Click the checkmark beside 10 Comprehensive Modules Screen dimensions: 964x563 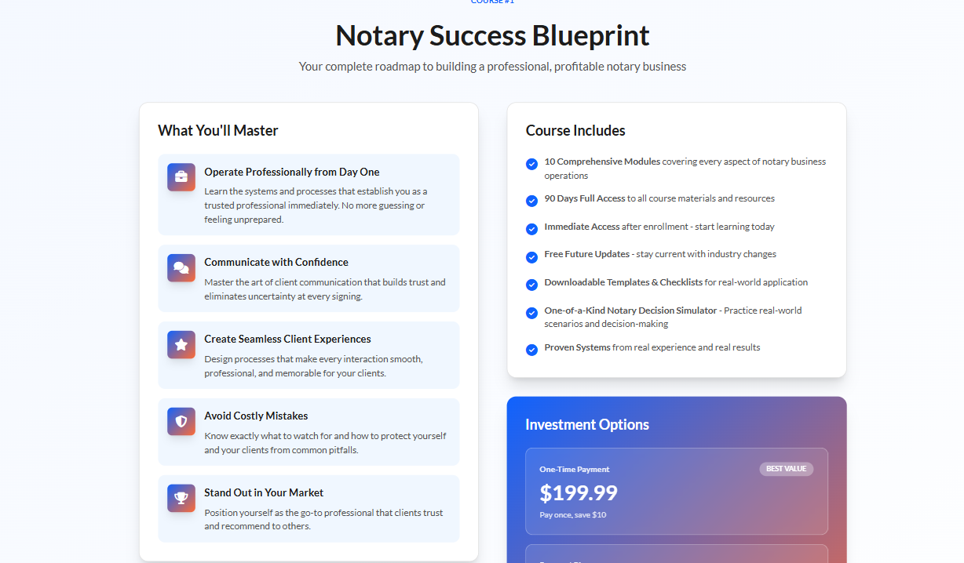click(531, 164)
